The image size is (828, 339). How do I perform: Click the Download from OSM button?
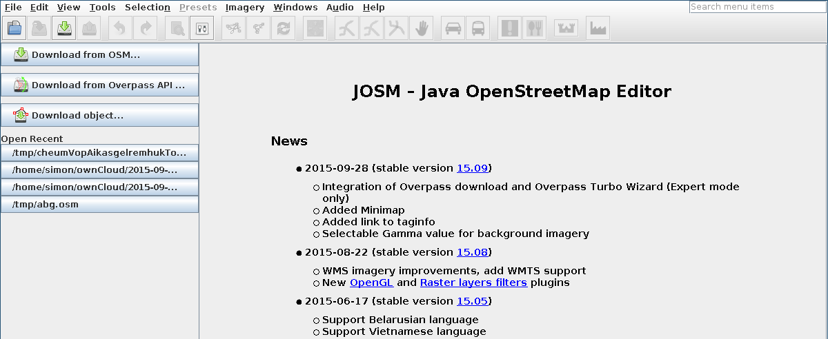[x=99, y=55]
